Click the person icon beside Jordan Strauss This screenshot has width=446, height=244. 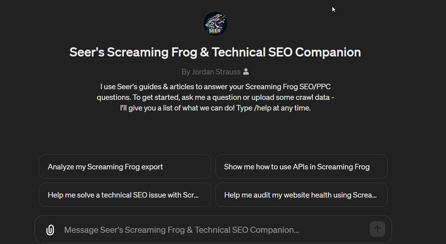pyautogui.click(x=246, y=72)
